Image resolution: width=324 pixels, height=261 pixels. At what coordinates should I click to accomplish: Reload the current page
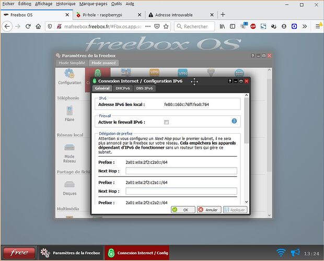28,27
